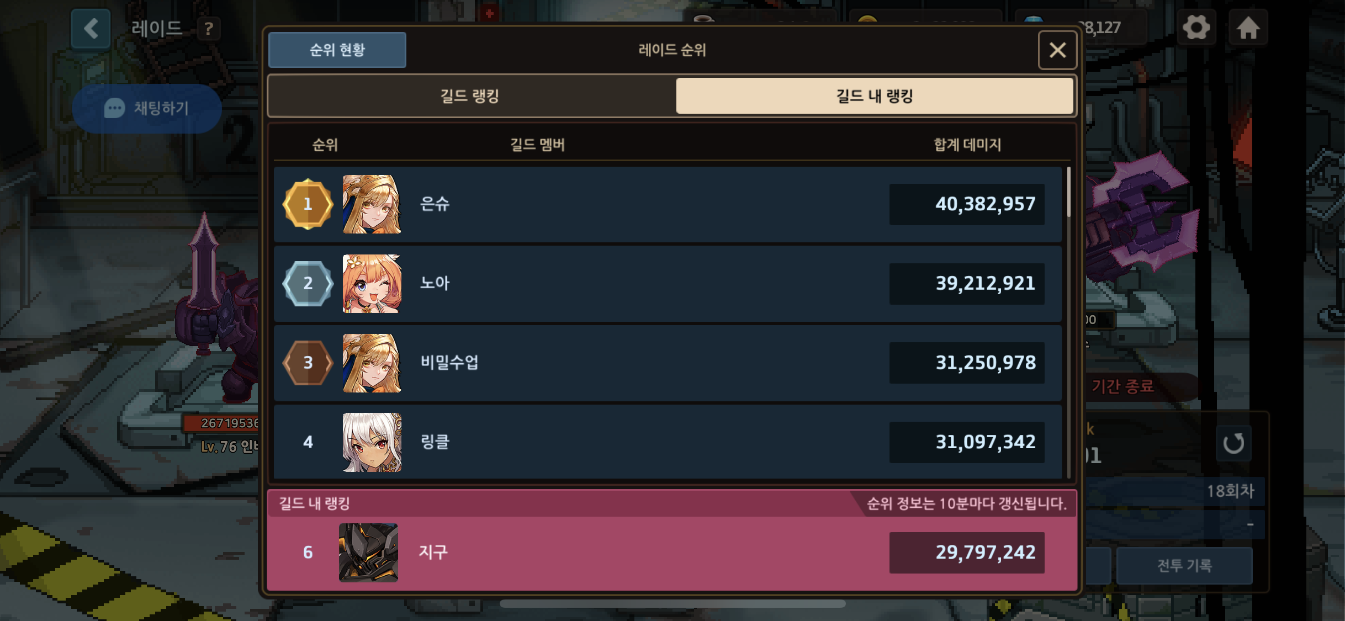Screen dimensions: 1345x621
Task: Click the 순위 현황 button
Action: pyautogui.click(x=337, y=50)
